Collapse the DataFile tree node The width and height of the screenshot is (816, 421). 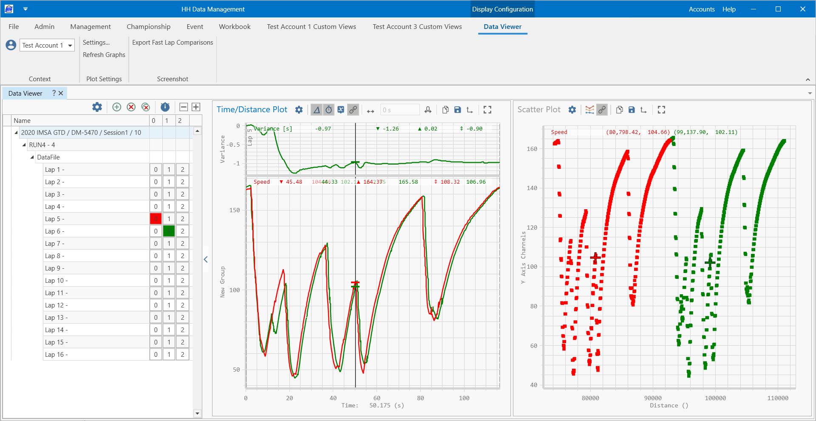pyautogui.click(x=32, y=157)
